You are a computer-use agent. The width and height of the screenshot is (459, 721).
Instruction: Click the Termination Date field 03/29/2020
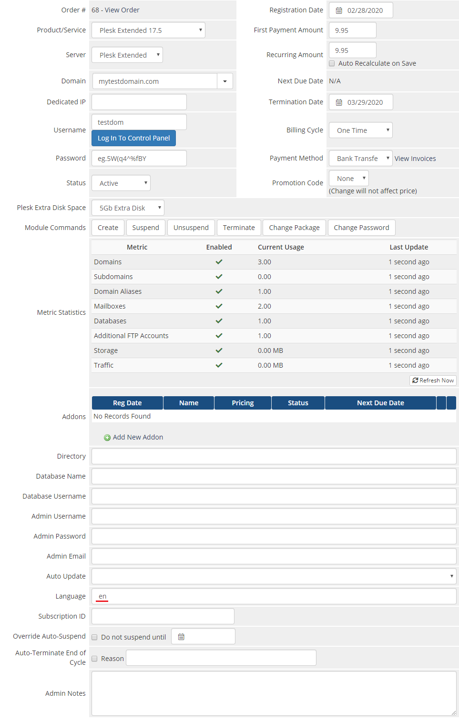[361, 102]
